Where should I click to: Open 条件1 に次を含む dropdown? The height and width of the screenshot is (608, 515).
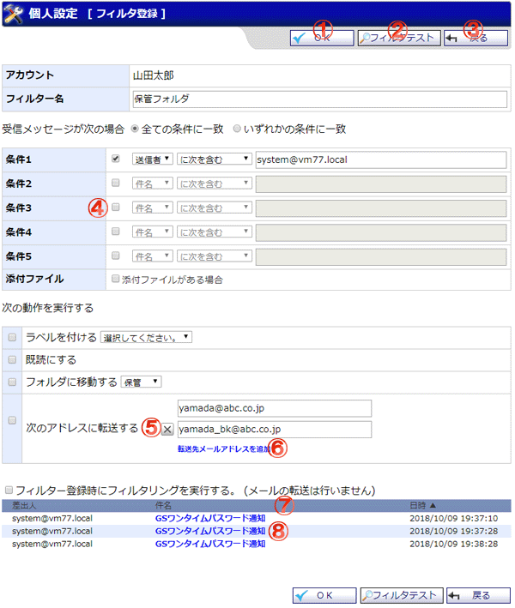point(215,160)
